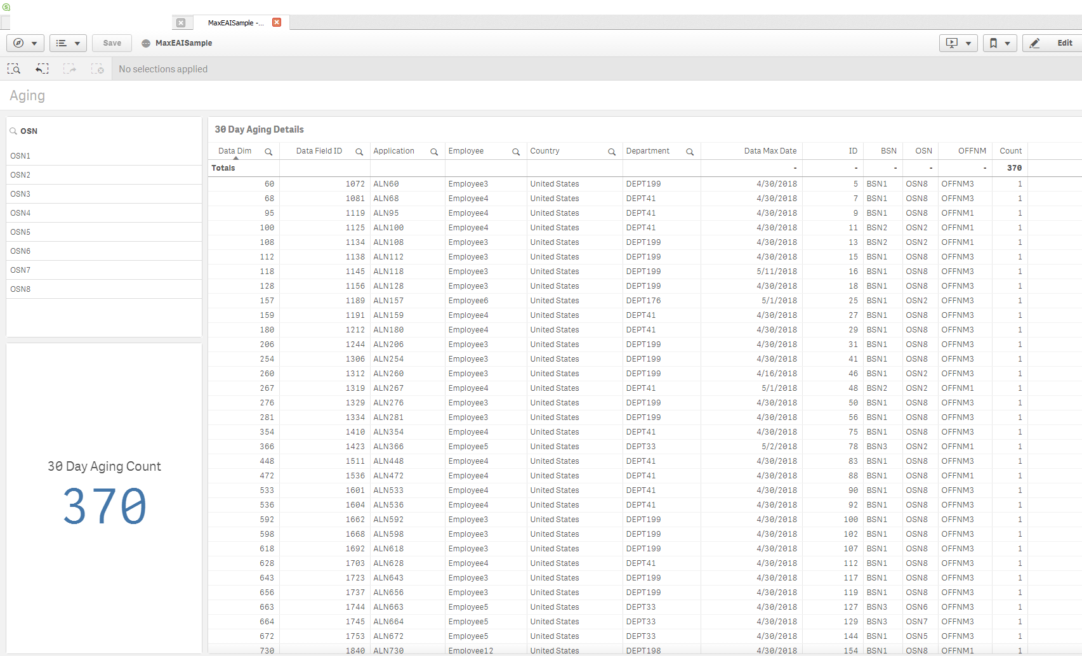This screenshot has height=656, width=1082.
Task: Open smart search selections tool
Action: coord(14,69)
